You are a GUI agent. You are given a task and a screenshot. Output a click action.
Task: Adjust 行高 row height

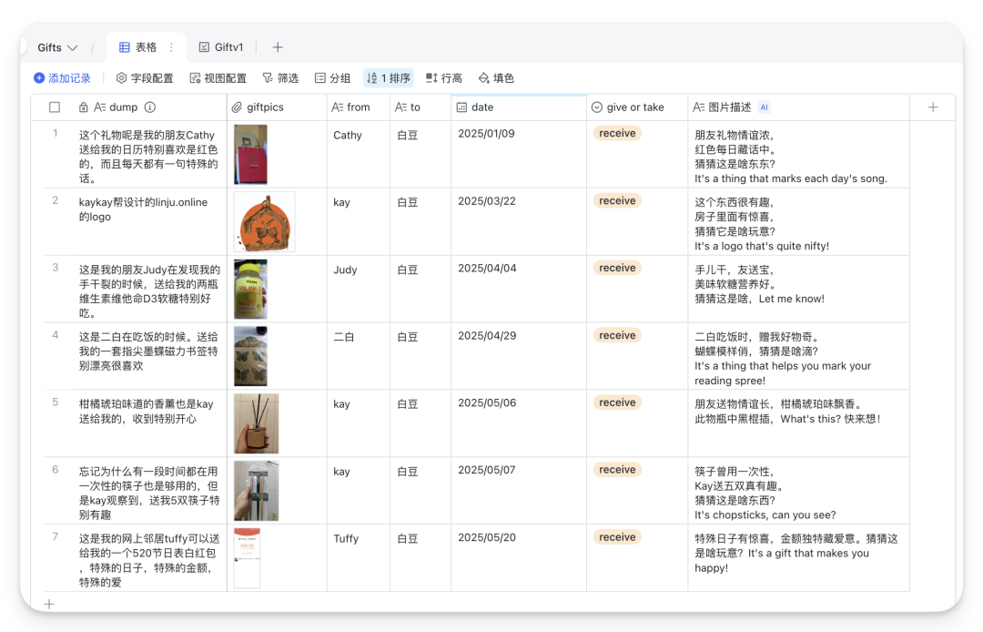click(x=444, y=78)
